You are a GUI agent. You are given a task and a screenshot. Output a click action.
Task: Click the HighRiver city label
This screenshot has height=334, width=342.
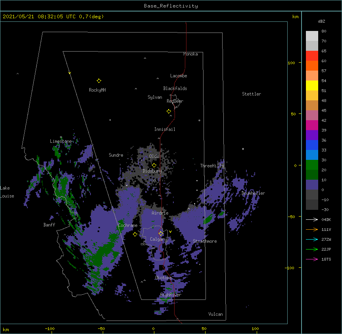171,295
